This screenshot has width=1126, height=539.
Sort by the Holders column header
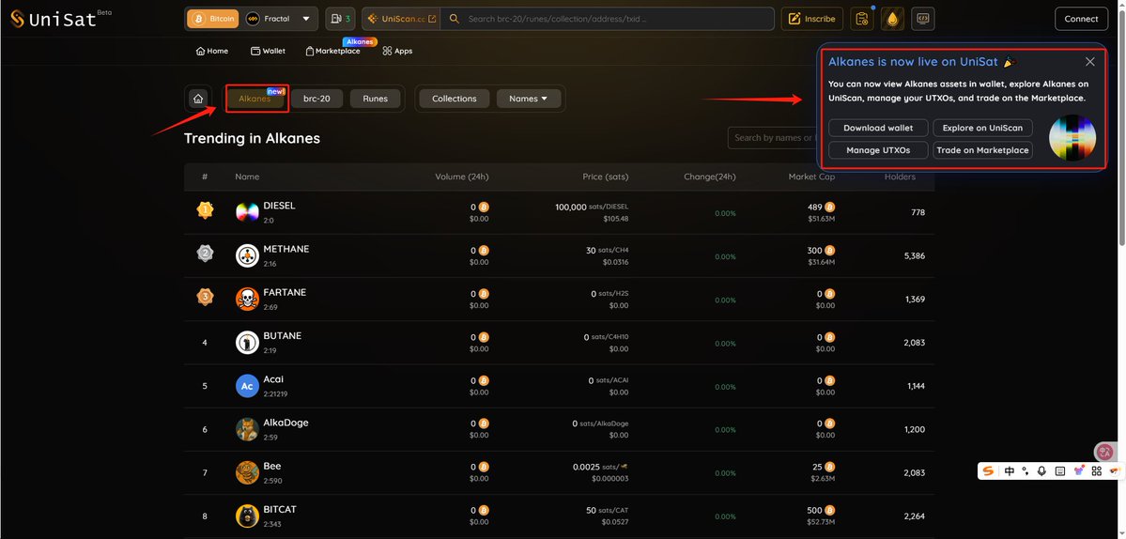point(900,177)
